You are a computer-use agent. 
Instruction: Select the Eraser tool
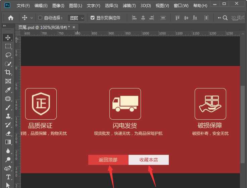tap(8, 133)
